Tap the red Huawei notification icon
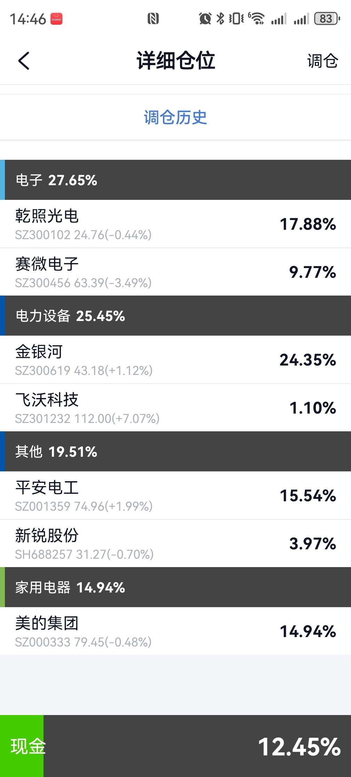This screenshot has width=351, height=777. (x=56, y=19)
